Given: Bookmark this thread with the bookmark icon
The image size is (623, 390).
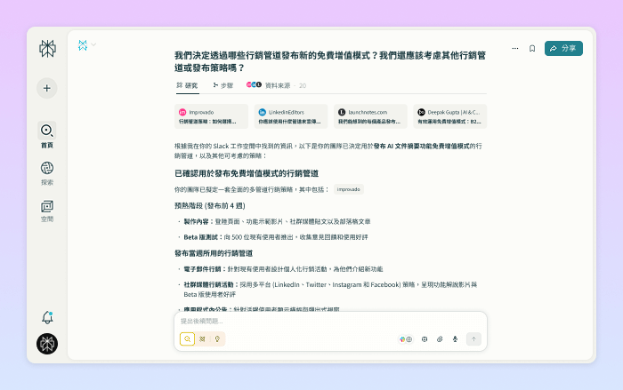Looking at the screenshot, I should tap(532, 48).
